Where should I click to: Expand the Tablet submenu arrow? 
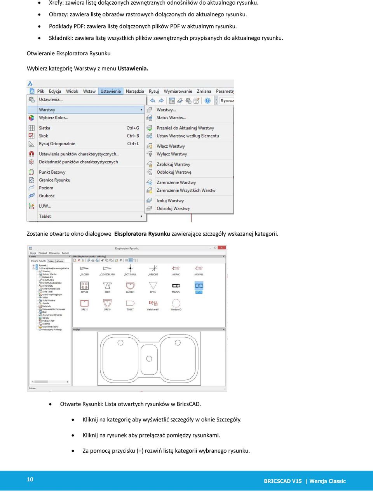[x=141, y=216]
